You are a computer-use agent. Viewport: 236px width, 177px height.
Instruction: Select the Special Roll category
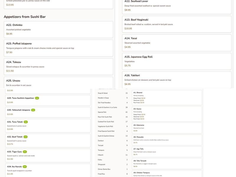point(102,112)
